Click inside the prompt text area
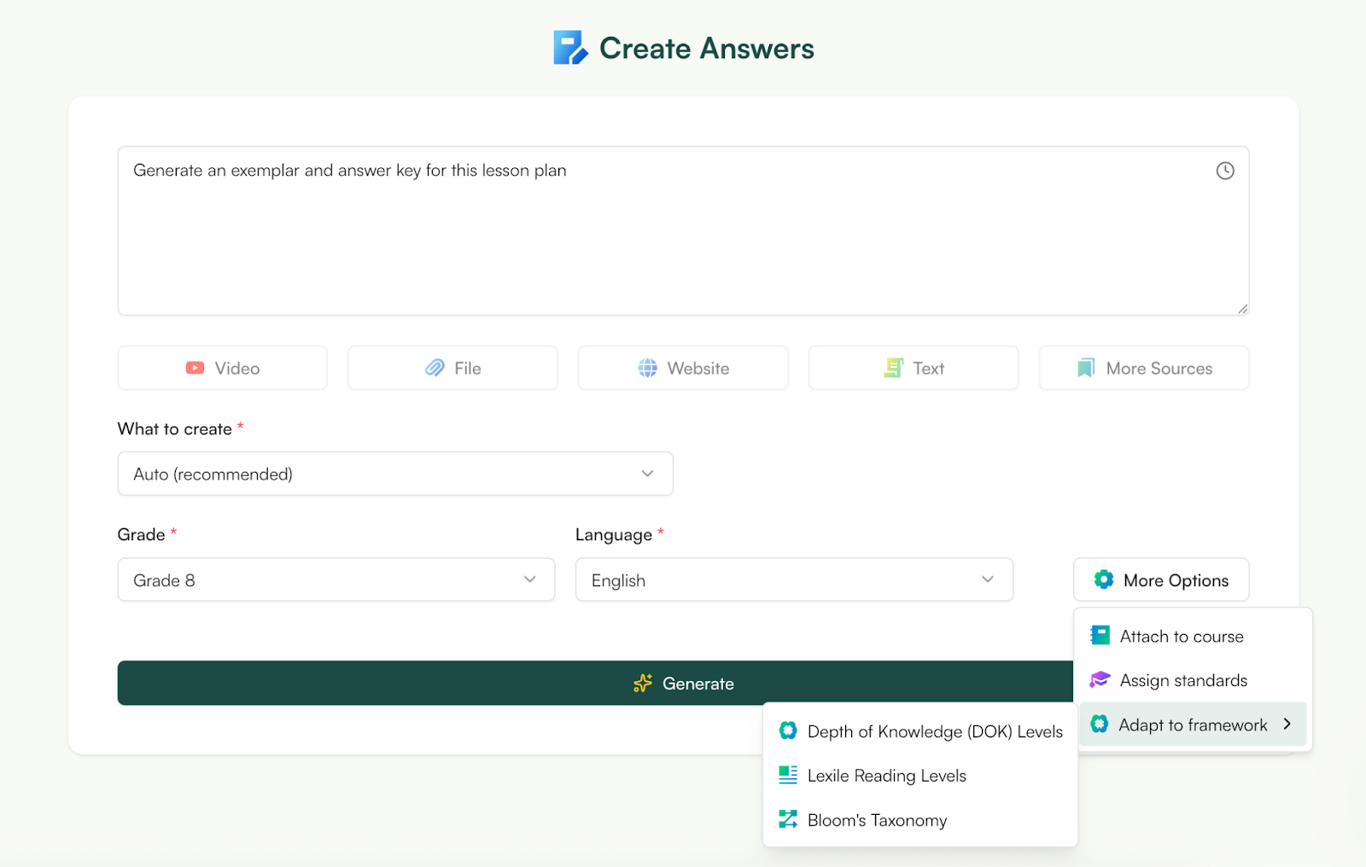The width and height of the screenshot is (1366, 867). click(683, 230)
